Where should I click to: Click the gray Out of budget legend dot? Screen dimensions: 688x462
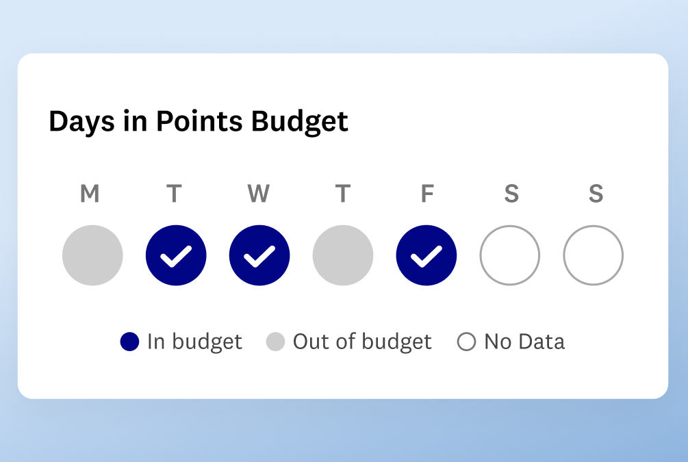pyautogui.click(x=275, y=342)
